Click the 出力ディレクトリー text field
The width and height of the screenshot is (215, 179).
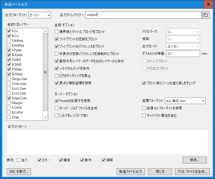pyautogui.click(x=143, y=15)
